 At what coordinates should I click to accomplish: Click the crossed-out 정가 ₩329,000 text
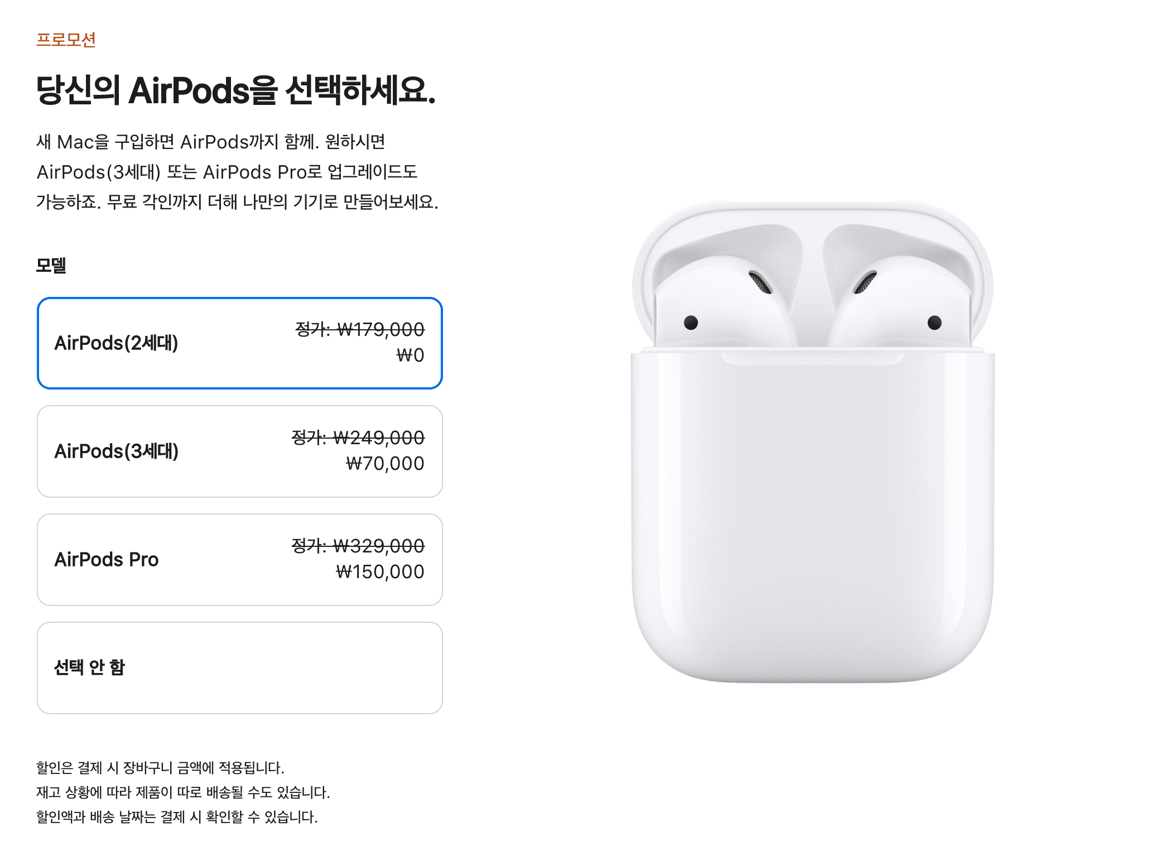point(358,546)
